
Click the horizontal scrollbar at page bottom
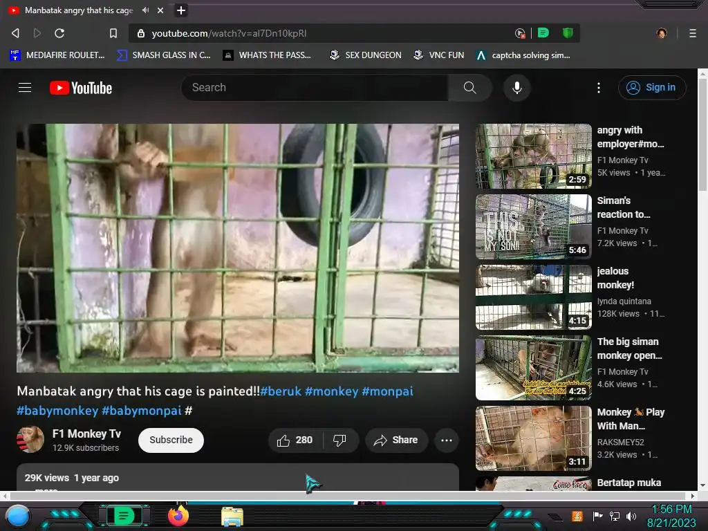pos(348,496)
